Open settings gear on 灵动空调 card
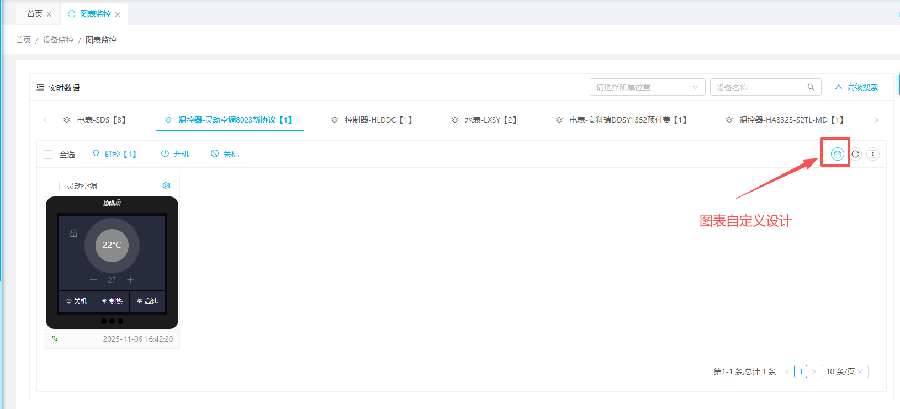 click(x=166, y=185)
